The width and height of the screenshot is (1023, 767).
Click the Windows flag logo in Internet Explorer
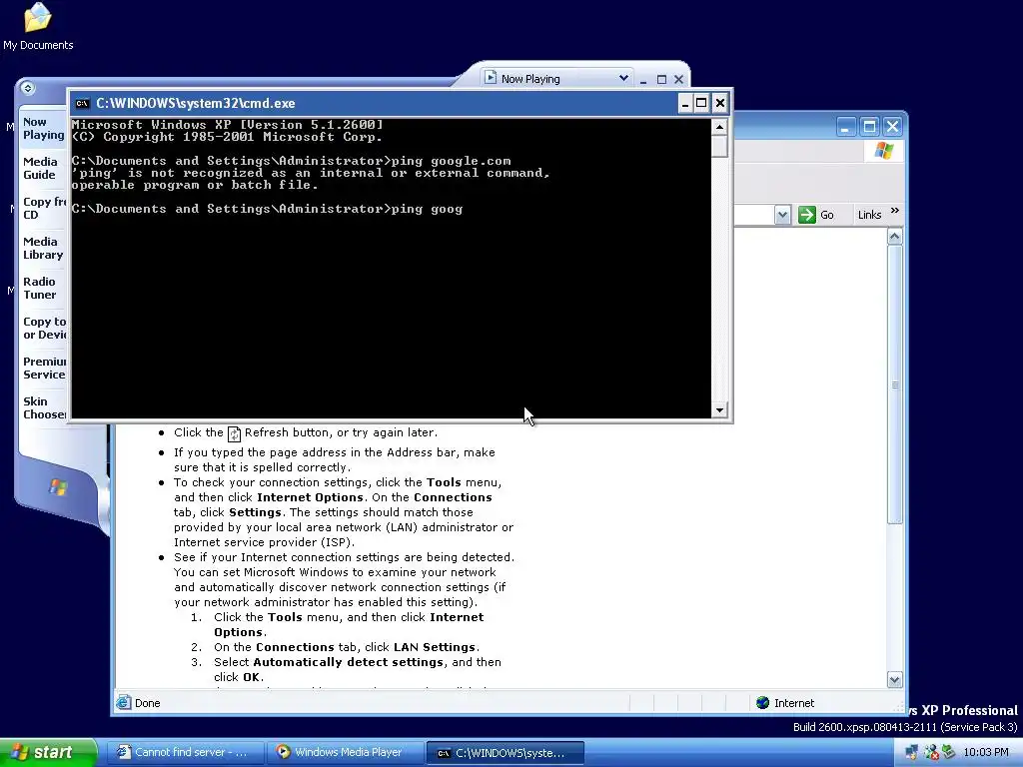pyautogui.click(x=884, y=152)
